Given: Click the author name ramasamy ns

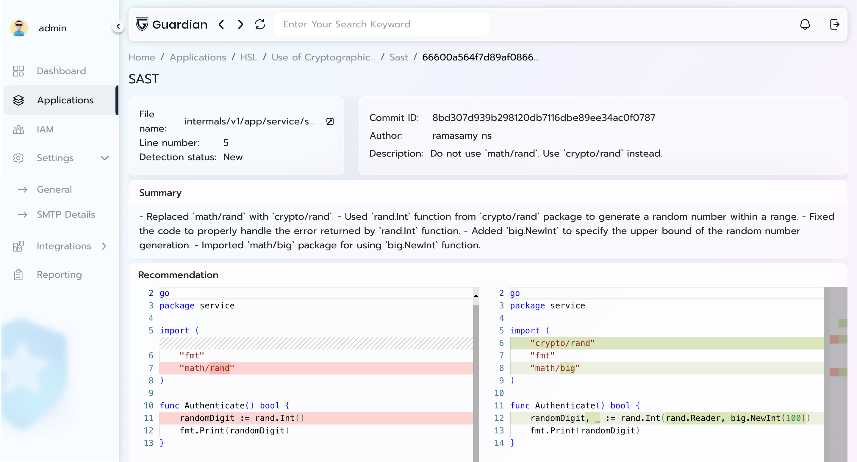Looking at the screenshot, I should tap(462, 136).
